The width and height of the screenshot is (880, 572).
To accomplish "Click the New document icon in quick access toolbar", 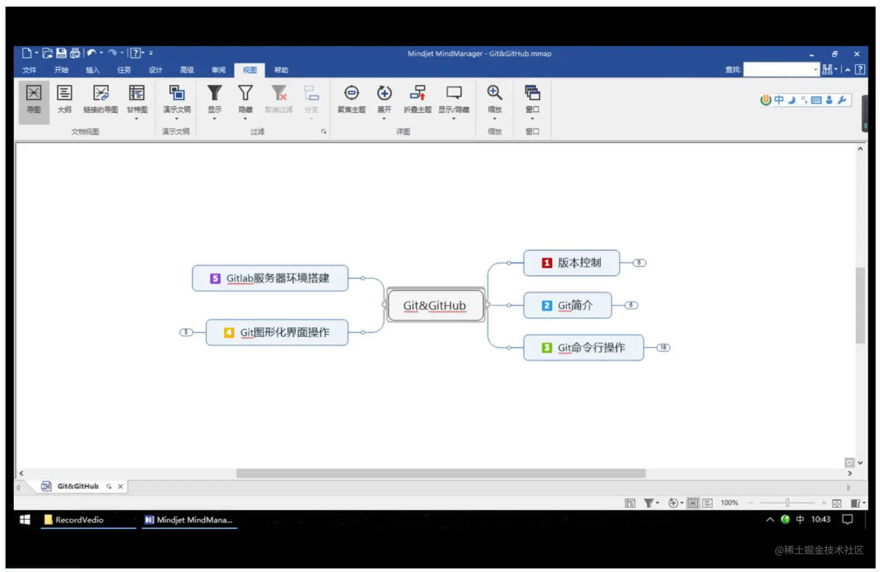I will [x=27, y=53].
